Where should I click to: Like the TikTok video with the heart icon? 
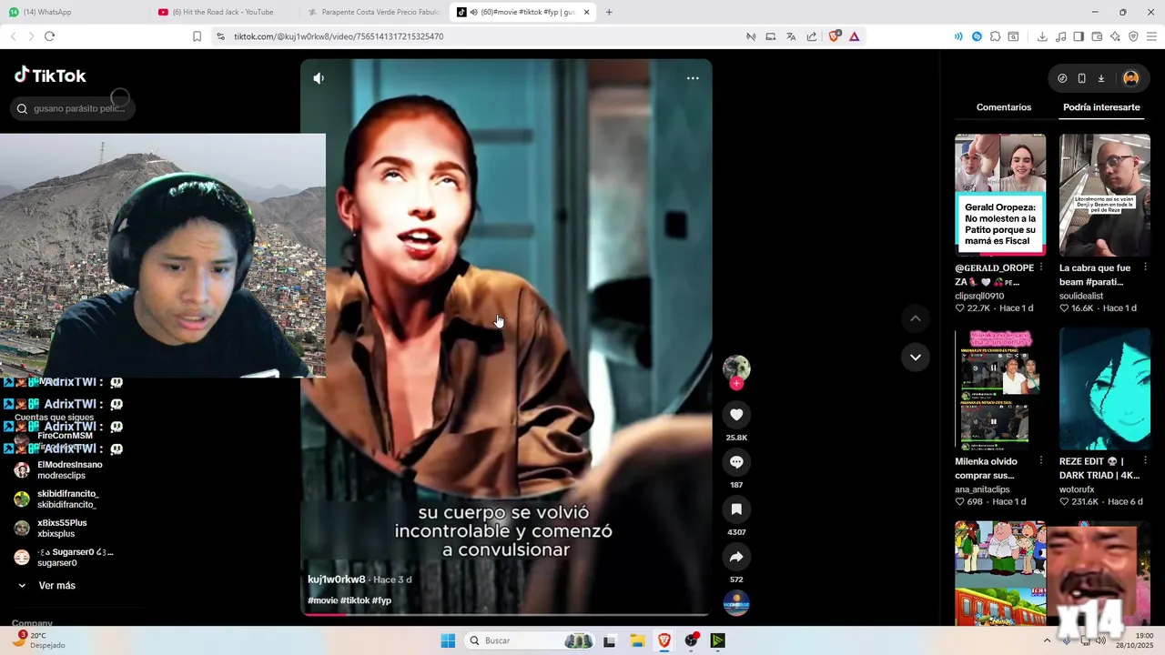736,415
